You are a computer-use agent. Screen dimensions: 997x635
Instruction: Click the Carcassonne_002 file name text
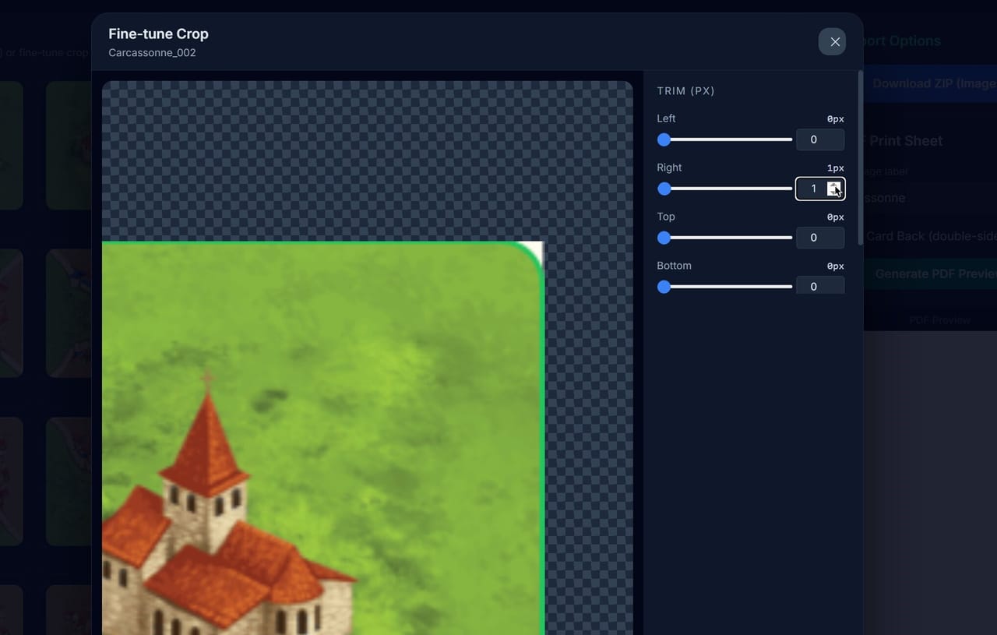[152, 53]
